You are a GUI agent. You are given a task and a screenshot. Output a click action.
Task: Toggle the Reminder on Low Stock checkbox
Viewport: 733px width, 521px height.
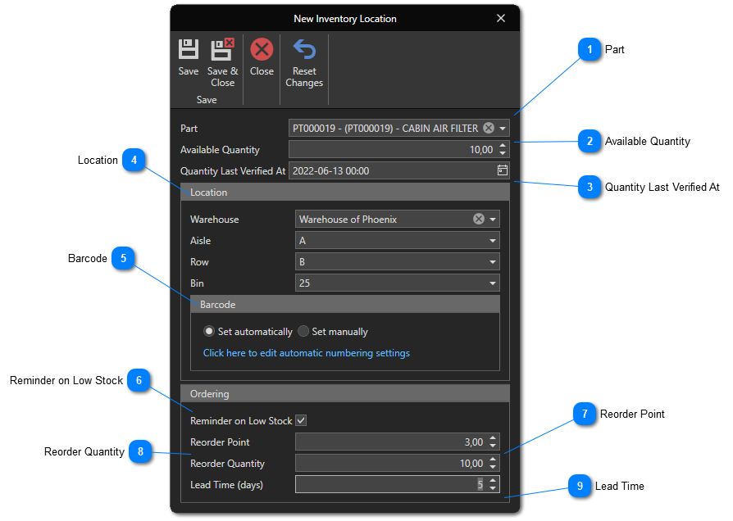pyautogui.click(x=301, y=420)
